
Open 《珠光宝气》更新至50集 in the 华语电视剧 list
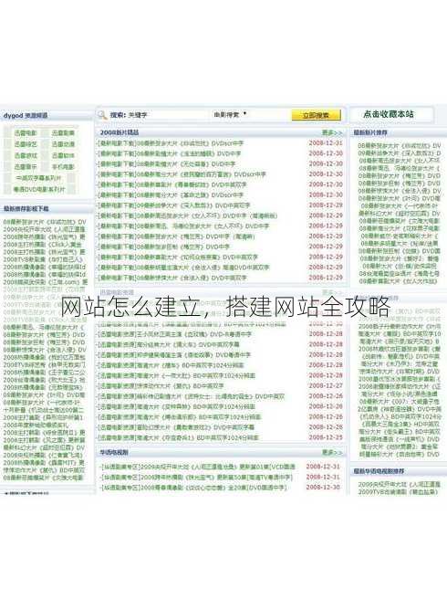[x=196, y=478]
